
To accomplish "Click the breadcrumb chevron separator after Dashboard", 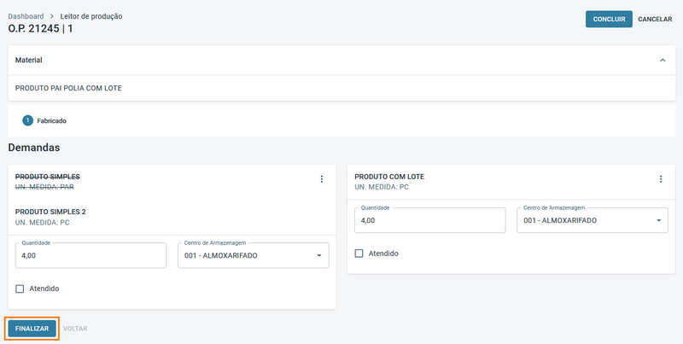I will tap(51, 16).
